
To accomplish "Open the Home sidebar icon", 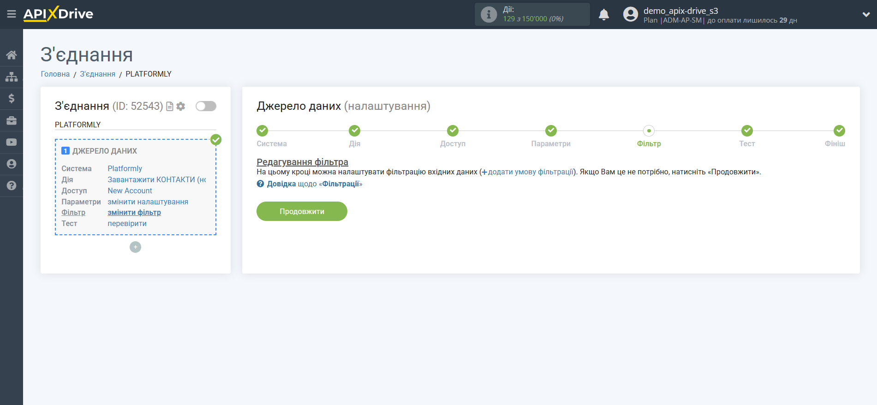I will [x=12, y=55].
